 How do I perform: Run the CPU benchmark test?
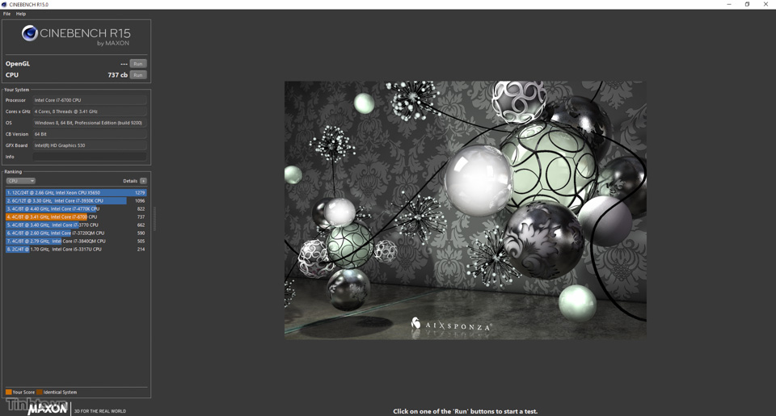[138, 75]
